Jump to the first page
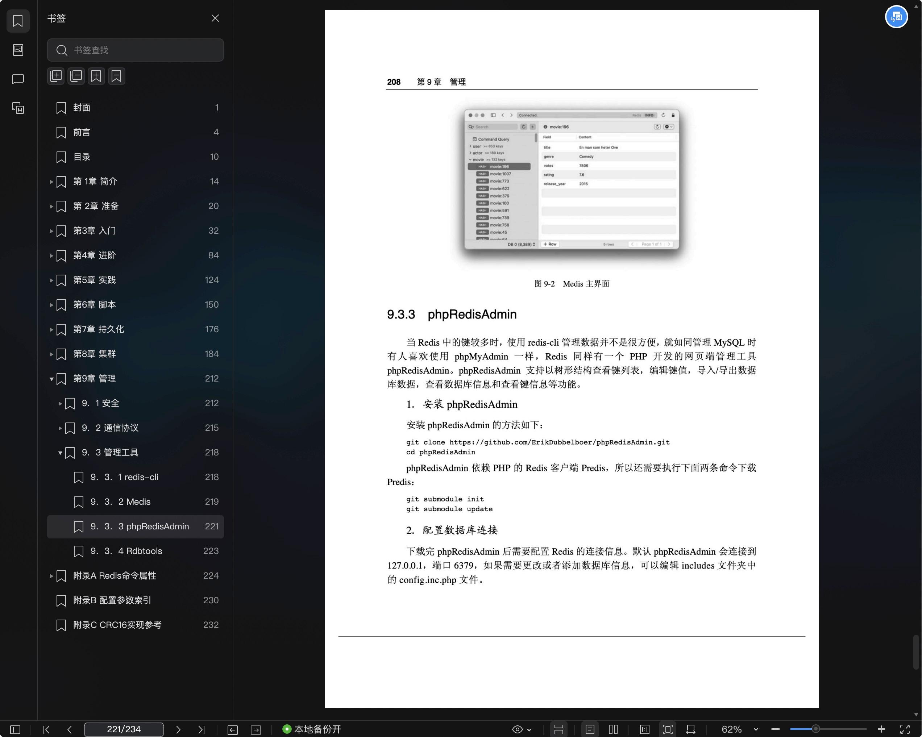The image size is (922, 737). [47, 729]
